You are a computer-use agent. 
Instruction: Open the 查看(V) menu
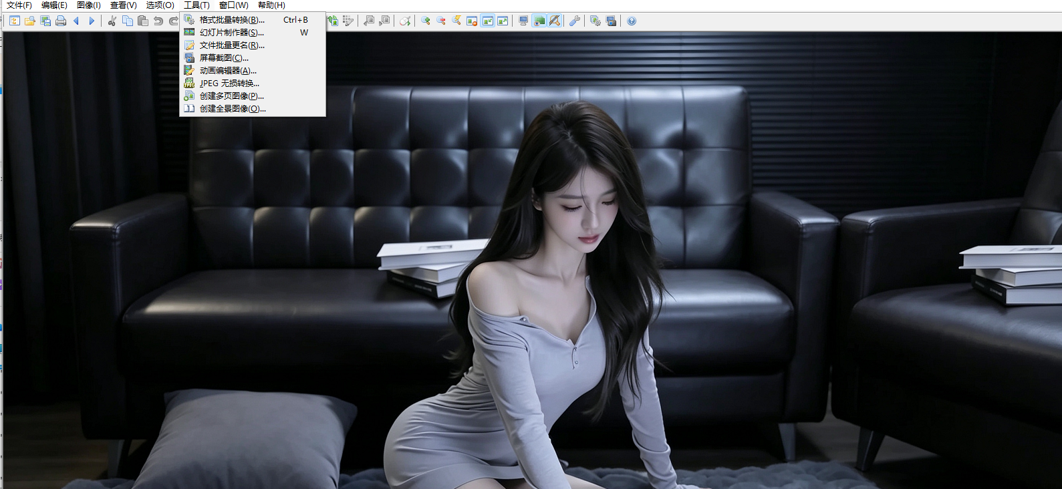pos(124,5)
